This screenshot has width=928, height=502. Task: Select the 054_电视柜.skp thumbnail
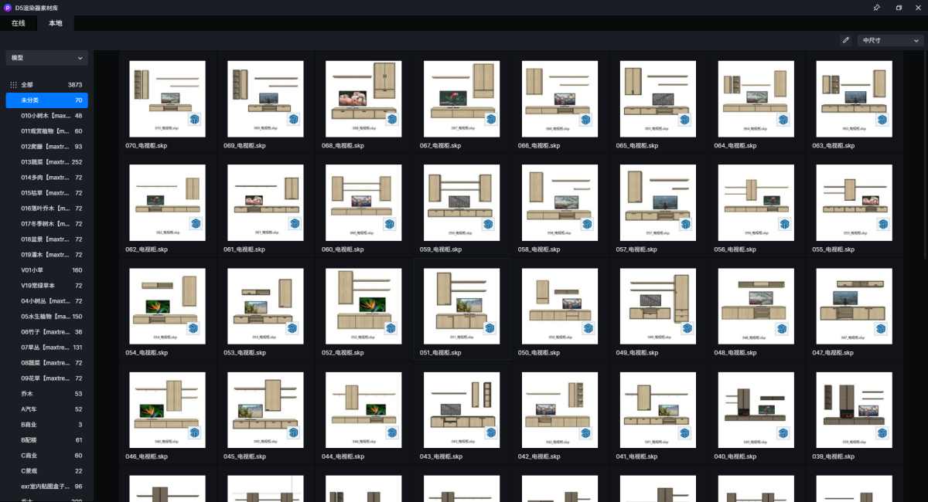click(x=167, y=307)
